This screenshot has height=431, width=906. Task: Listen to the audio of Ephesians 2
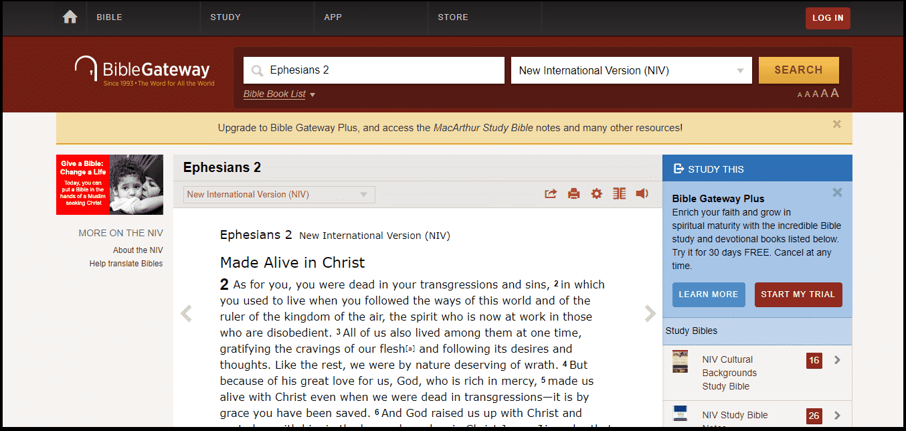642,193
